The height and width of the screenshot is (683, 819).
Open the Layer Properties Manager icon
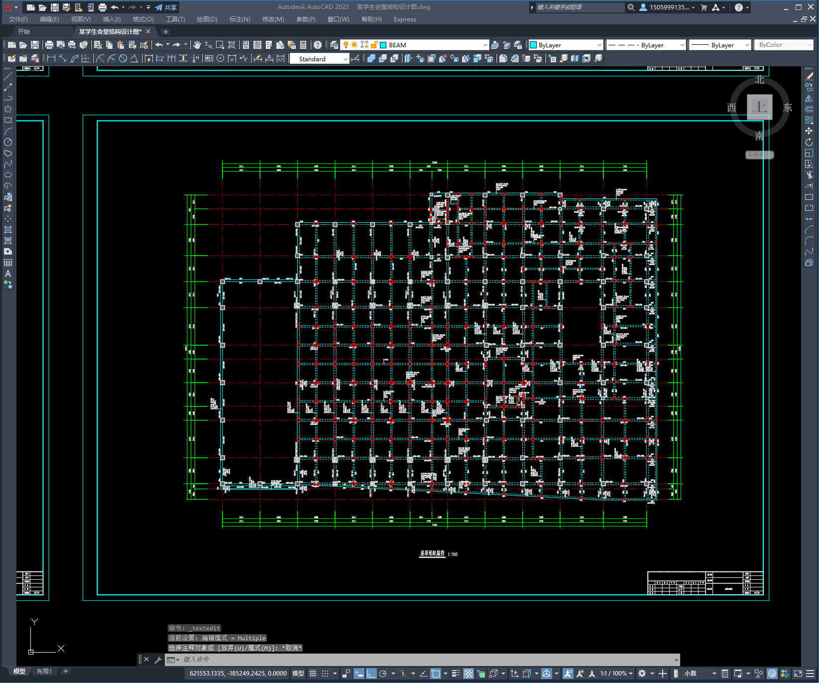tap(334, 45)
